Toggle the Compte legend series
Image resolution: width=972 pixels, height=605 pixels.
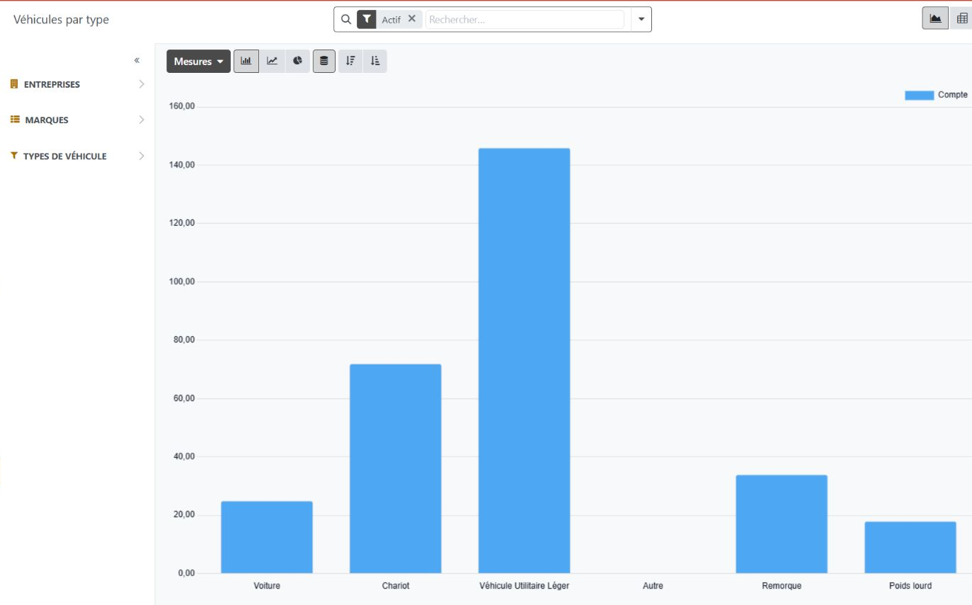coord(936,95)
